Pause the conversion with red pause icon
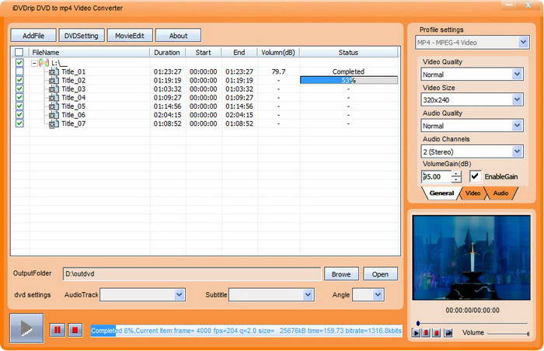 [x=58, y=330]
